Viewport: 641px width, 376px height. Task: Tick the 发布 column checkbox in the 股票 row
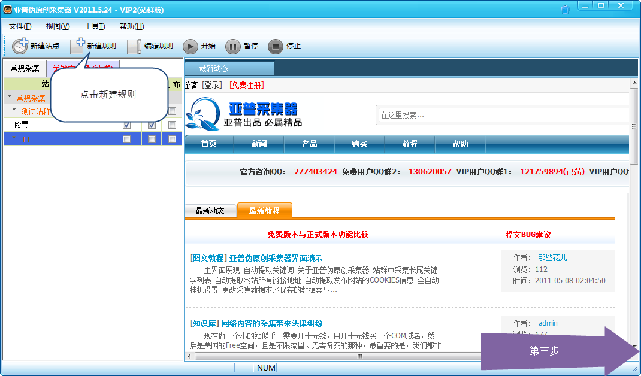(x=172, y=125)
